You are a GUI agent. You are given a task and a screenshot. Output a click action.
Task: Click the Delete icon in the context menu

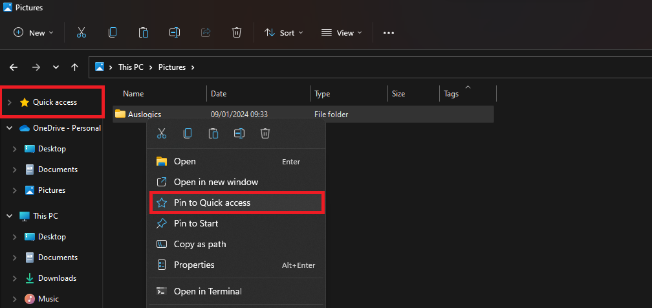coord(265,133)
